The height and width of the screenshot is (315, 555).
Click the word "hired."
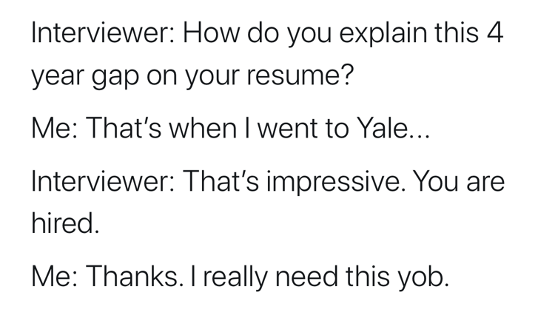click(64, 223)
